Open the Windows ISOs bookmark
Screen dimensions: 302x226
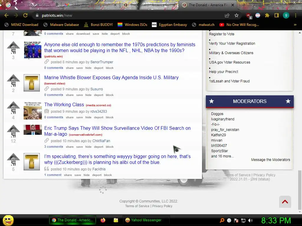tap(132, 25)
